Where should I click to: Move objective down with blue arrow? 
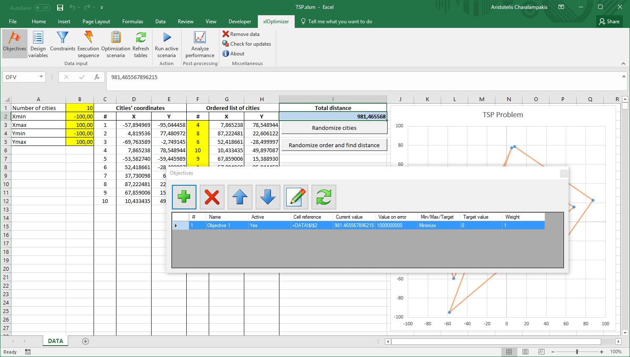268,197
